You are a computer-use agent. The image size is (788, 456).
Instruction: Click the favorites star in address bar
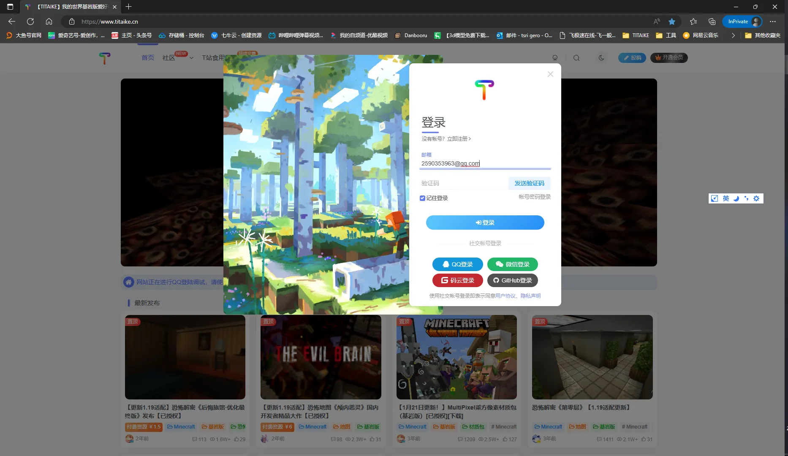point(672,22)
